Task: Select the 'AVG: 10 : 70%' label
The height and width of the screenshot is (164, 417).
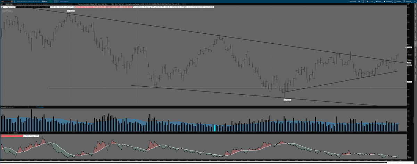Action: pos(160,7)
